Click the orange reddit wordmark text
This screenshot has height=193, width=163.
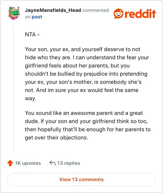tap(140, 13)
